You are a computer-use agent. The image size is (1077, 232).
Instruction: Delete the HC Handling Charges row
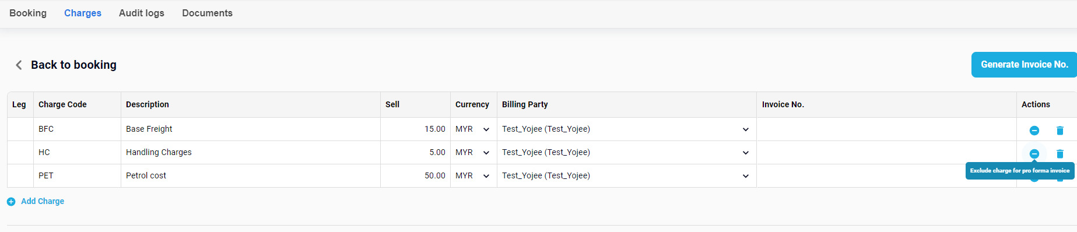coord(1060,154)
